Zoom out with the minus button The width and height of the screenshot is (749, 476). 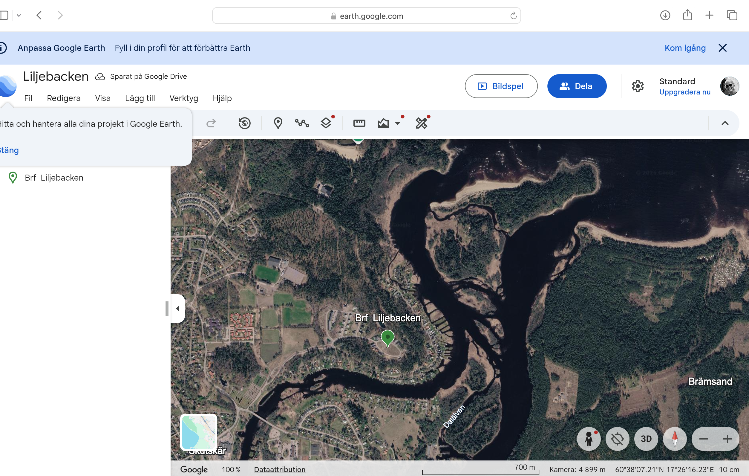click(704, 439)
